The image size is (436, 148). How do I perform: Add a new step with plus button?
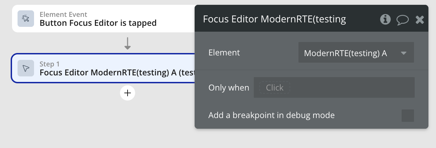pos(128,93)
